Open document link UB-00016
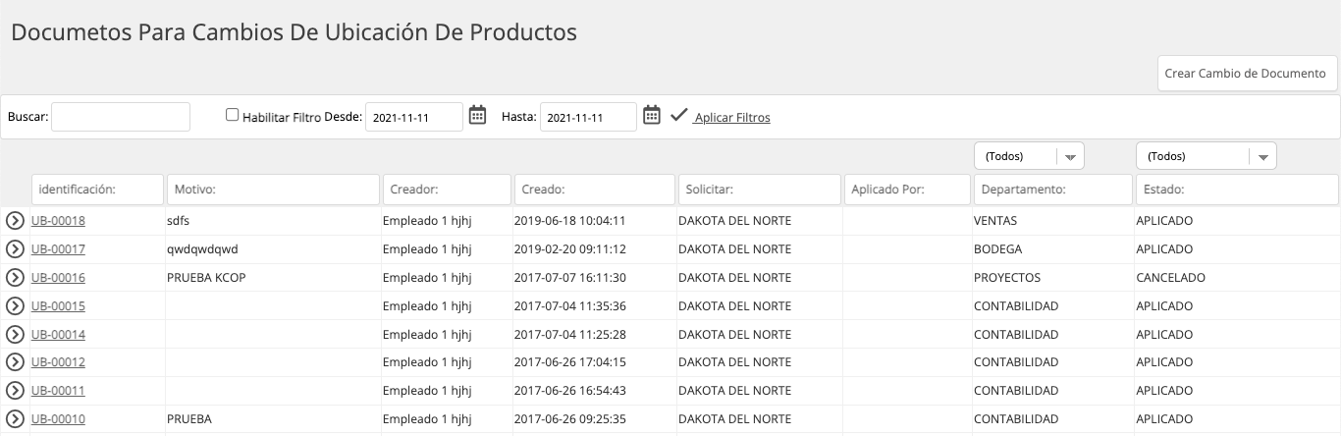 [58, 278]
